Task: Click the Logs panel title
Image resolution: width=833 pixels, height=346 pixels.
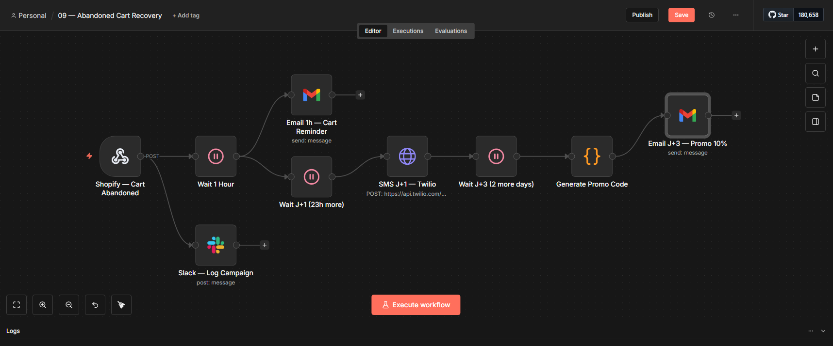Action: 13,331
